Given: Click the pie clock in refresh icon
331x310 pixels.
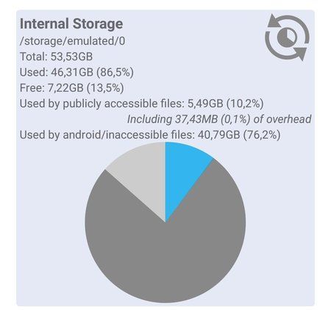Looking at the screenshot, I should click(287, 37).
